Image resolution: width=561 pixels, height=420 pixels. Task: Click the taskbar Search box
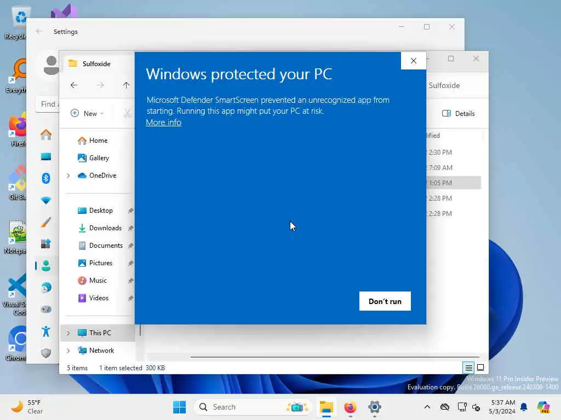[x=253, y=407]
